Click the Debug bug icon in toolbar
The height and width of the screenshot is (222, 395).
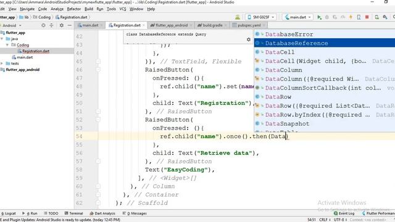pyautogui.click(x=327, y=17)
